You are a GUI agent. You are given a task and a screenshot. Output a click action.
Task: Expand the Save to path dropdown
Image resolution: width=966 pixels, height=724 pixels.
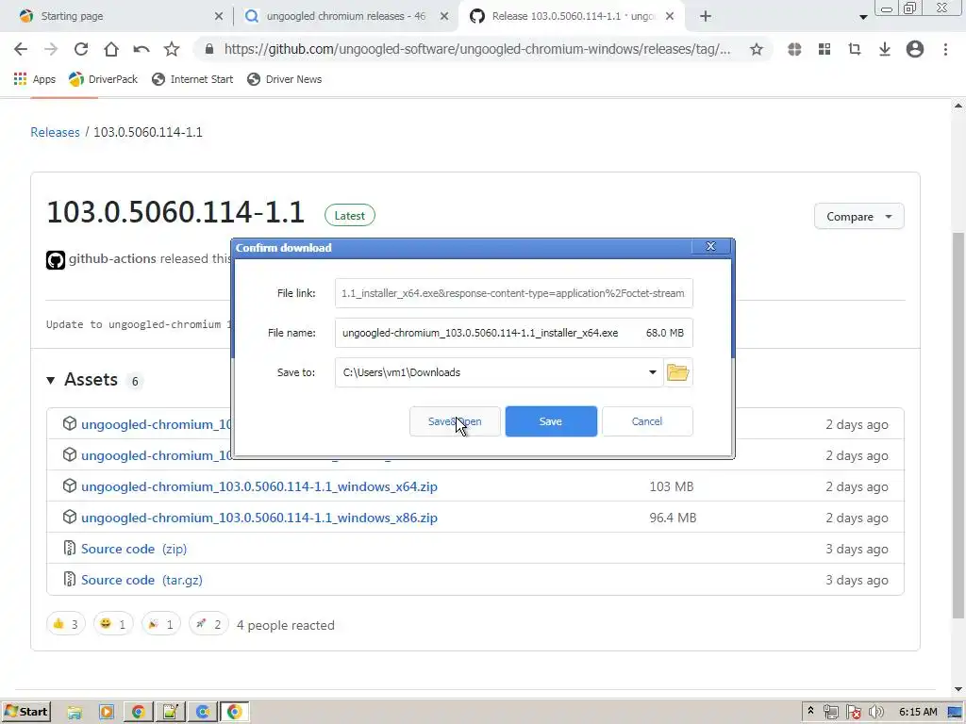point(653,372)
